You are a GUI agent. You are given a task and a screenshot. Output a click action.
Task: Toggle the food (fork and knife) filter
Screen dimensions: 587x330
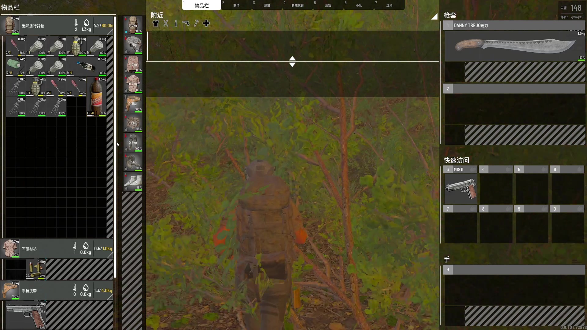[x=166, y=24]
